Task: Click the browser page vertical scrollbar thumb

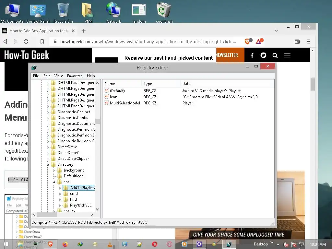Action: (313, 84)
